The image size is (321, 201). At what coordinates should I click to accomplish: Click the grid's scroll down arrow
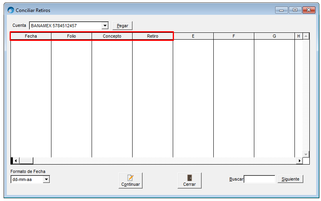[306, 154]
